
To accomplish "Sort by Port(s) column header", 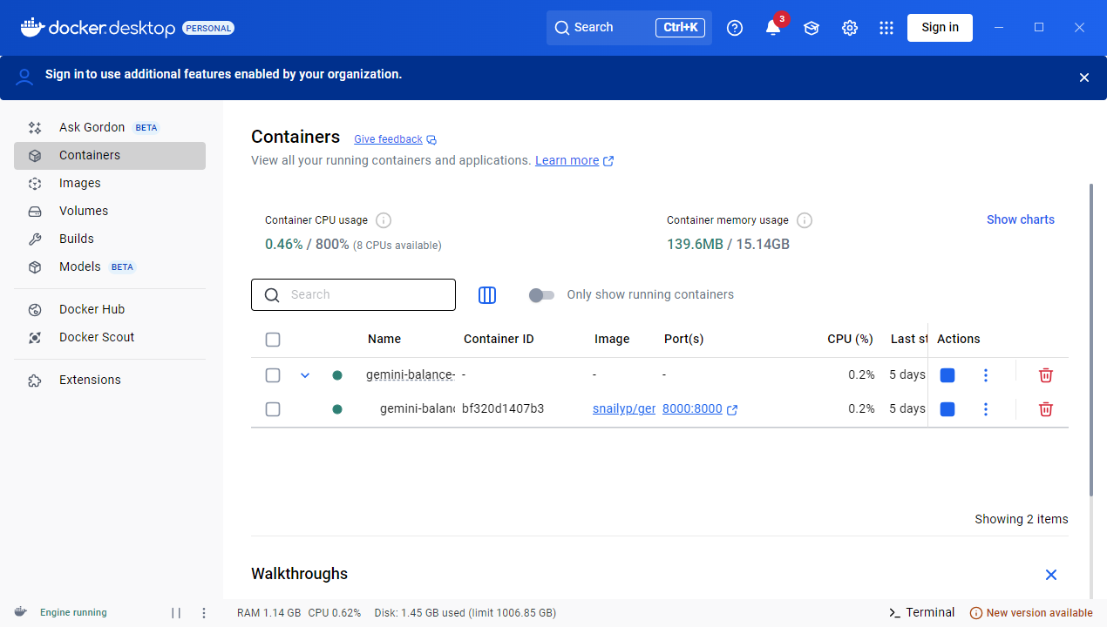I will 684,340.
